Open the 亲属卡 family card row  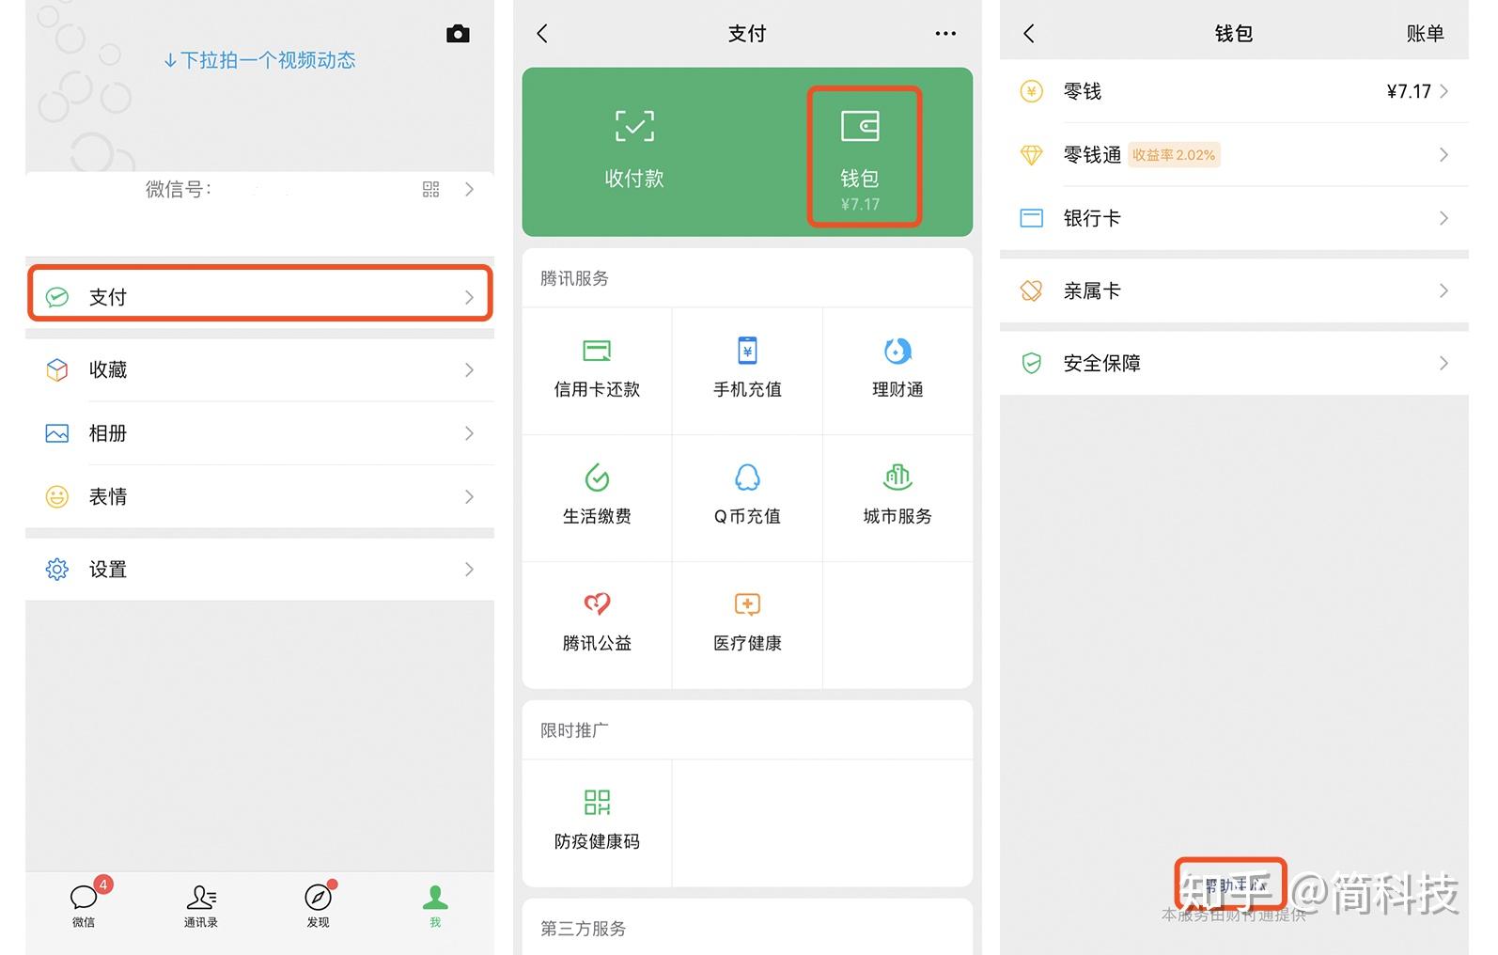pos(1234,291)
